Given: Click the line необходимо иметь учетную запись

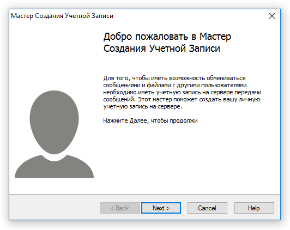Looking at the screenshot, I should (x=183, y=92).
